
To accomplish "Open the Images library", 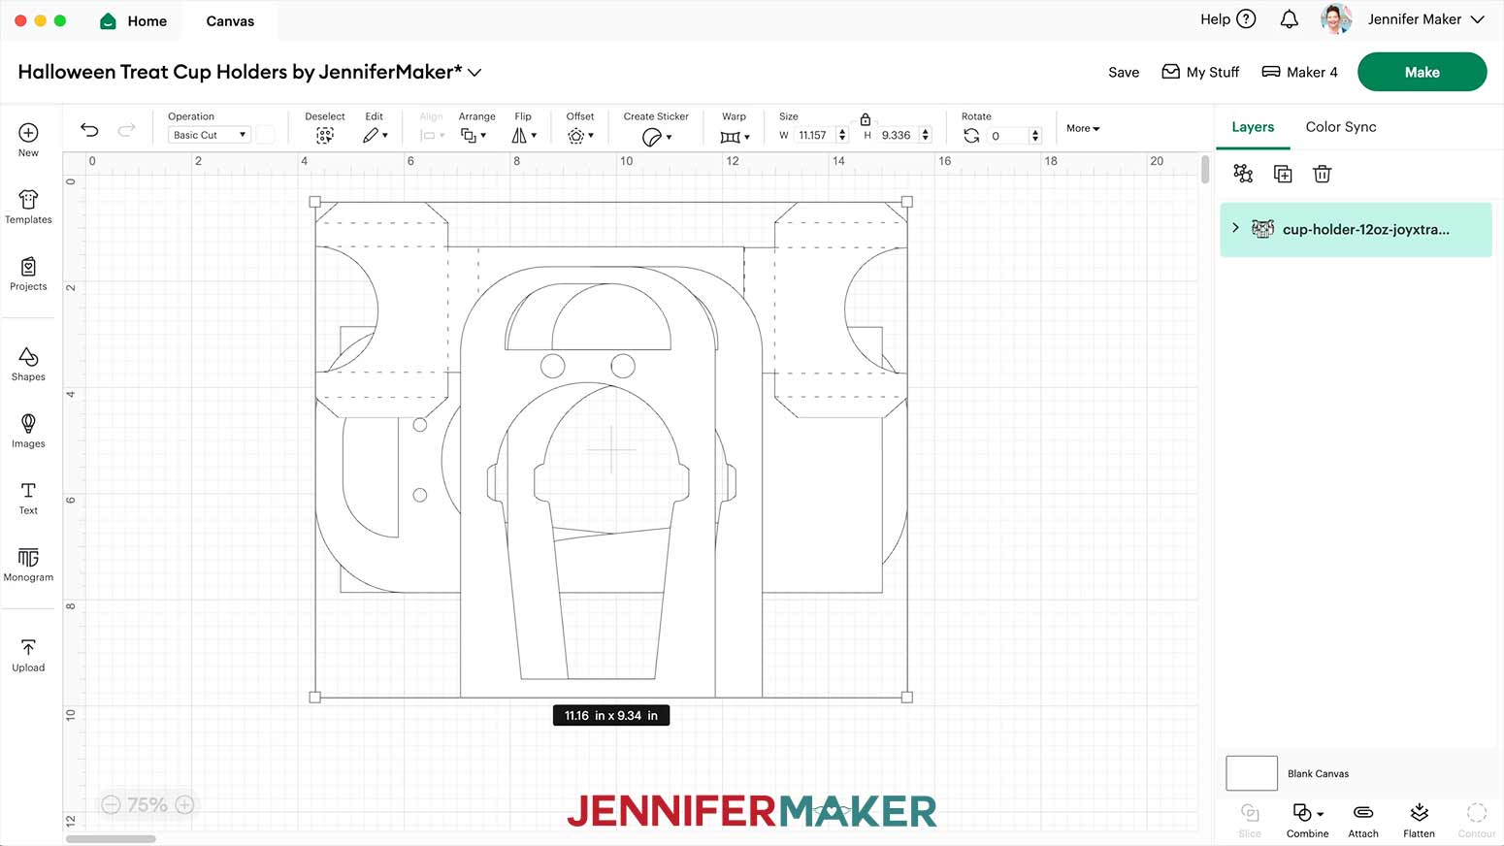I will [28, 431].
